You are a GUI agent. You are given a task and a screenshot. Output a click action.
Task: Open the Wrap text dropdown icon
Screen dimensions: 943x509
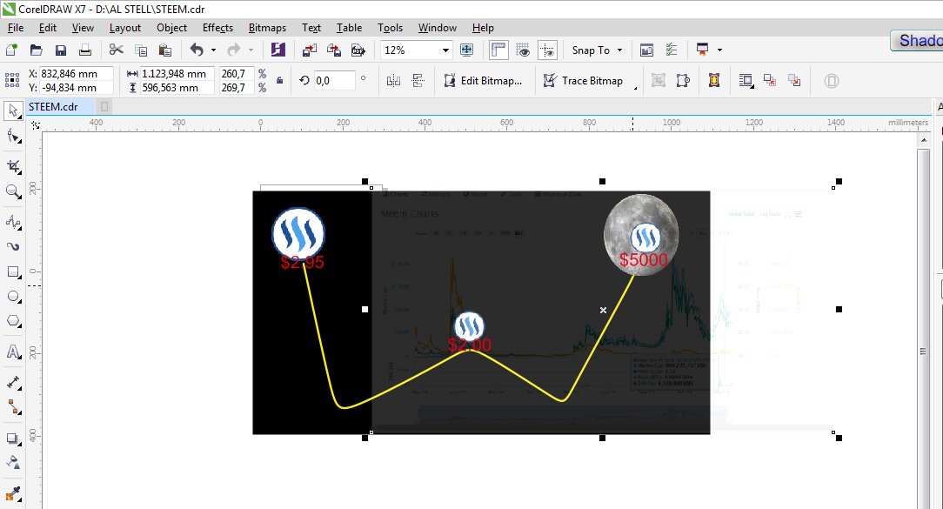pyautogui.click(x=746, y=81)
